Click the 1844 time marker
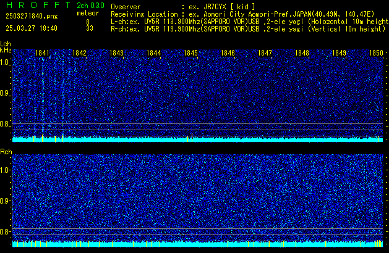The image size is (389, 253). 154,53
